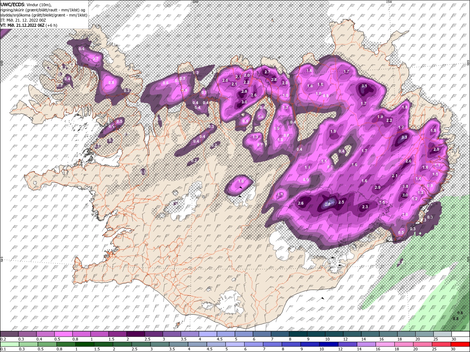Click the 30 label in top legend row
The image size is (470, 352).
click(x=453, y=339)
